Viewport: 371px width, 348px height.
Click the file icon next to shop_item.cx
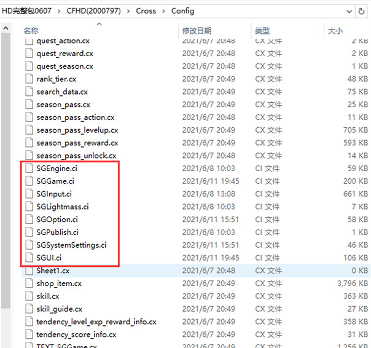29,283
